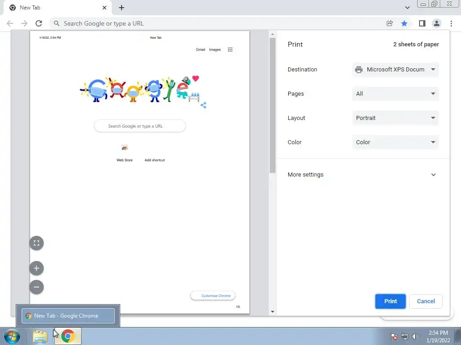Click the Action Center flag icon
461x345 pixels.
coord(394,336)
